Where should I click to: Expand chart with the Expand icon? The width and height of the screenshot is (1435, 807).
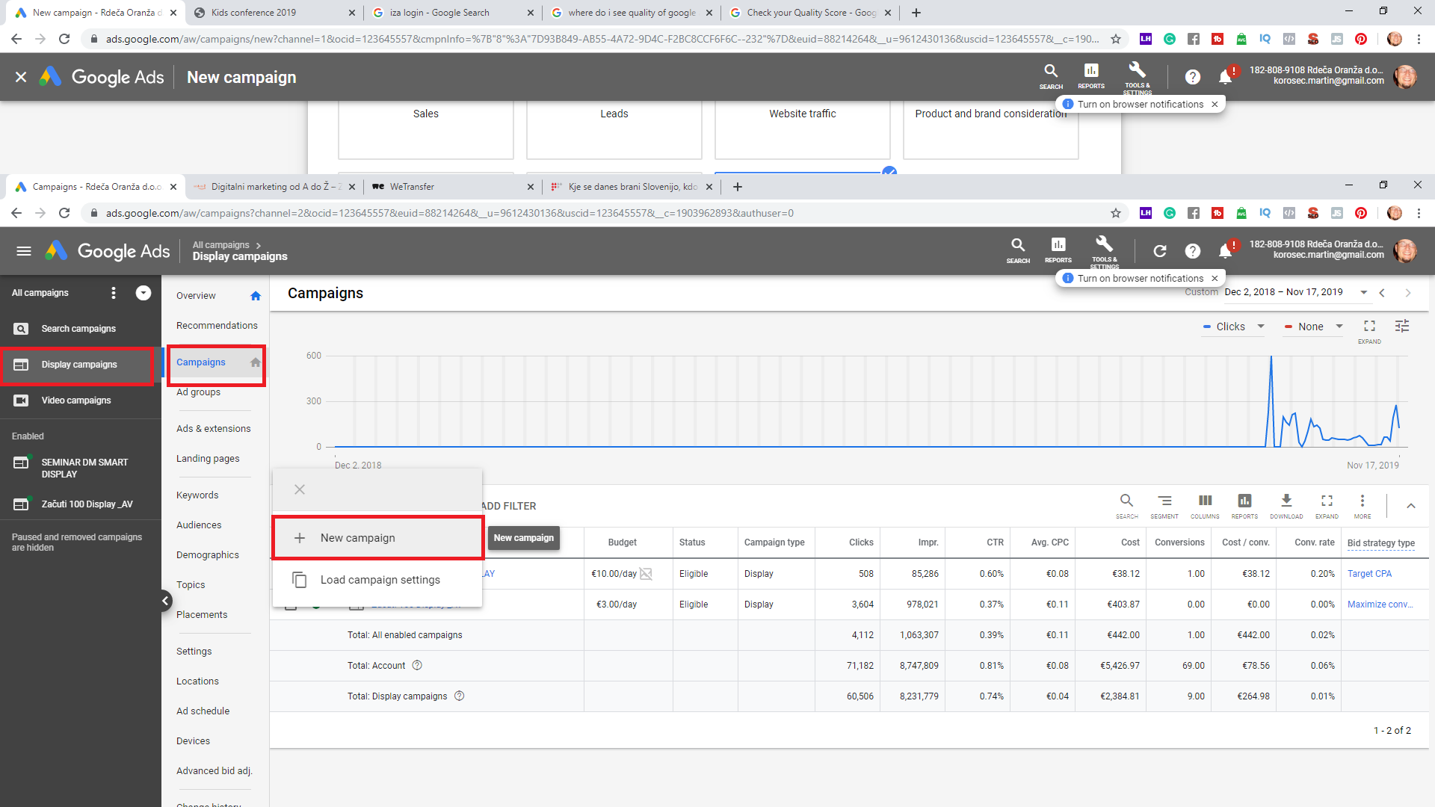point(1369,327)
